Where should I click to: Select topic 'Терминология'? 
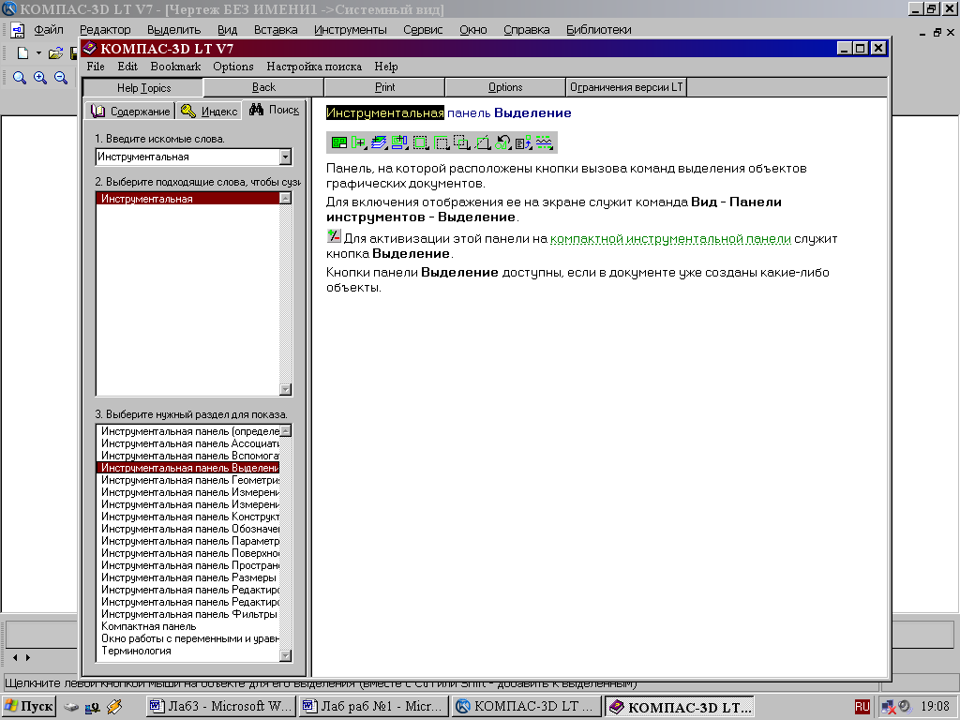coord(187,651)
